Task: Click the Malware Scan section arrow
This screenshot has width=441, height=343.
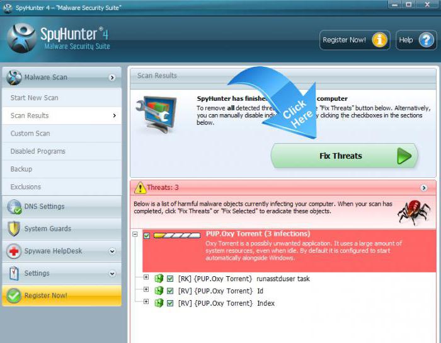Action: point(112,78)
